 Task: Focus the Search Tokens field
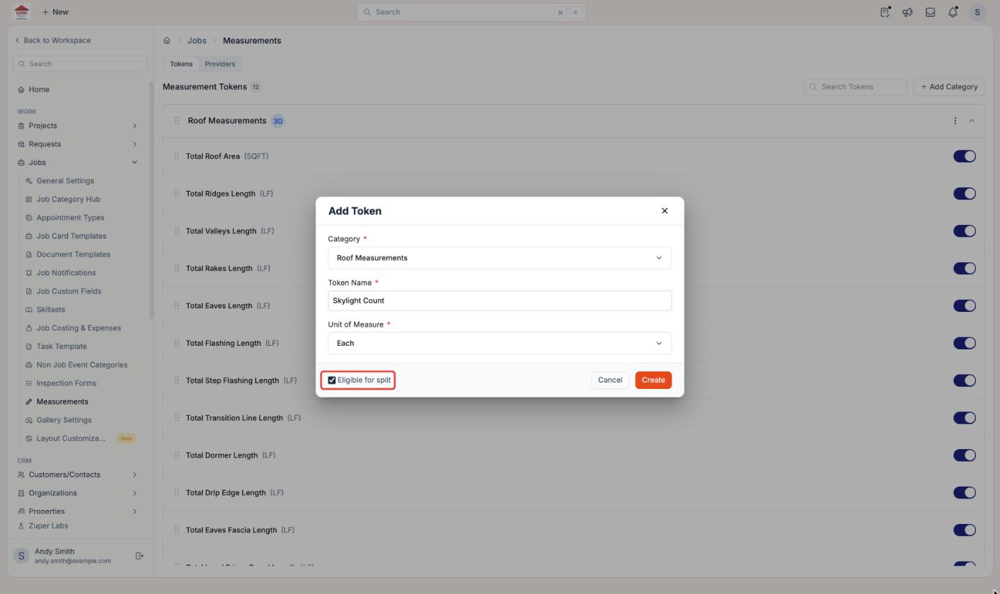[856, 87]
